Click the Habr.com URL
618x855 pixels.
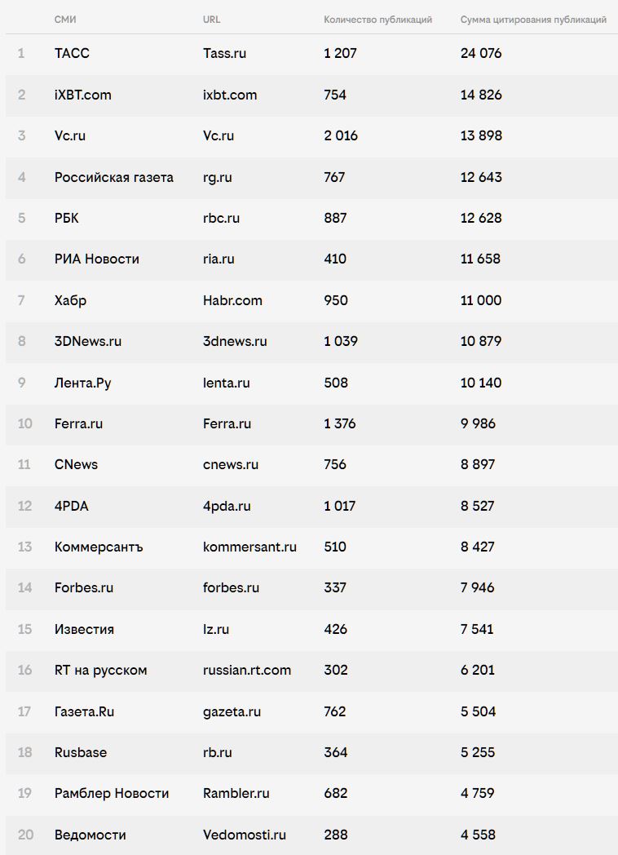(232, 300)
